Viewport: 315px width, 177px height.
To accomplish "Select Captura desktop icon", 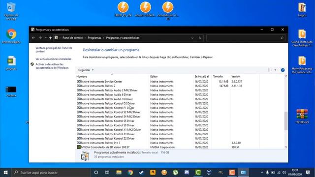I will click(11, 91).
